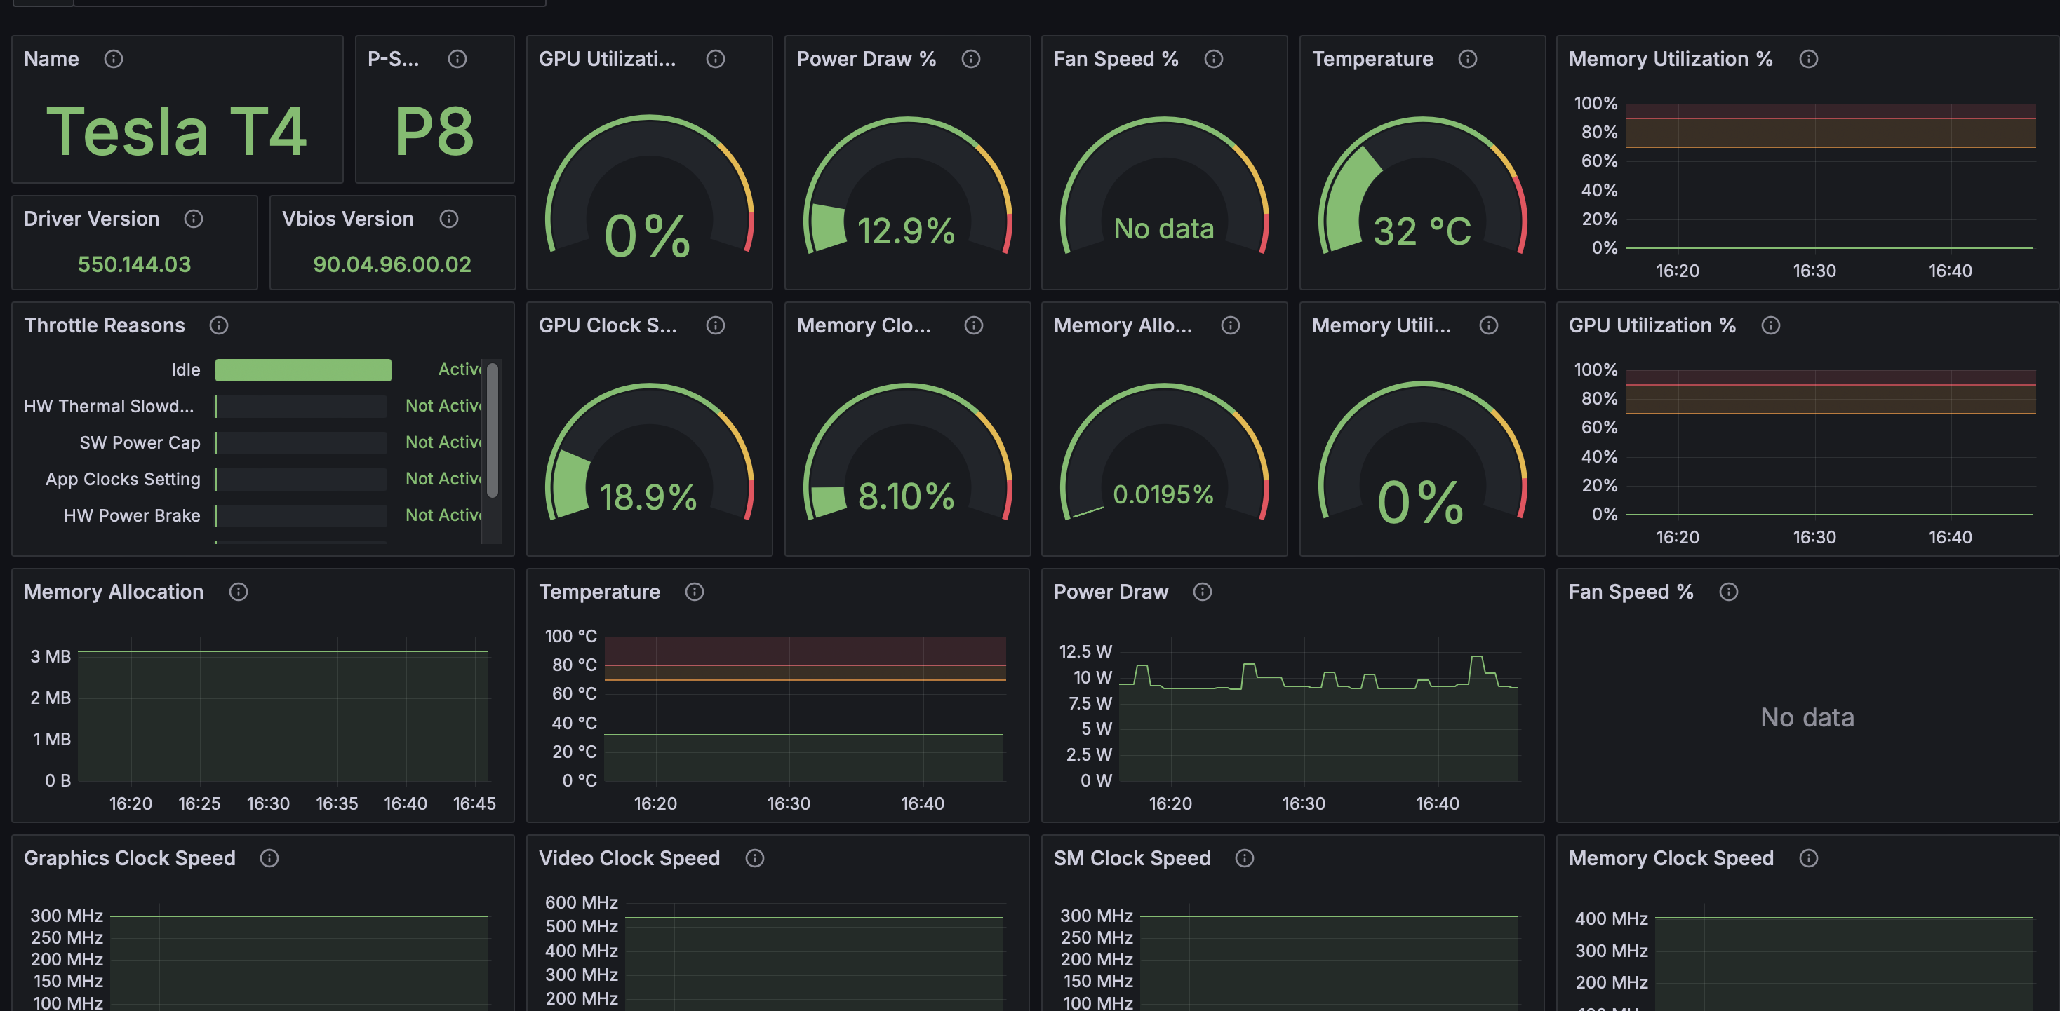Click the info icon of the P-S... panel
2060x1011 pixels.
(x=457, y=59)
